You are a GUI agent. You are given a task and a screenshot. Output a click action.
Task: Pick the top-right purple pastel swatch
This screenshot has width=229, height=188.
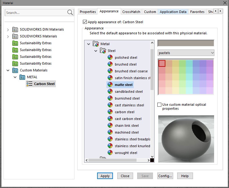click(x=210, y=63)
